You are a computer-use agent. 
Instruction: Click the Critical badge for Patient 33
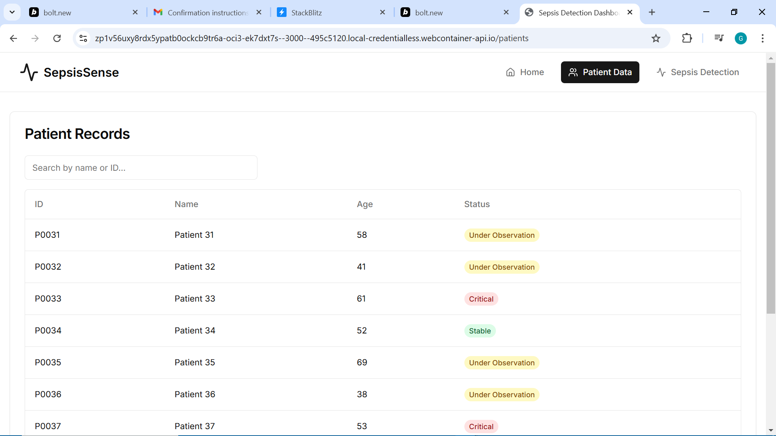pos(481,299)
